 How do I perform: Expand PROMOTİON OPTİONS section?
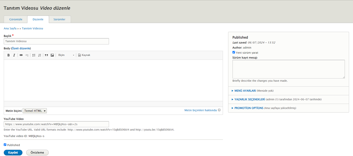249,108
